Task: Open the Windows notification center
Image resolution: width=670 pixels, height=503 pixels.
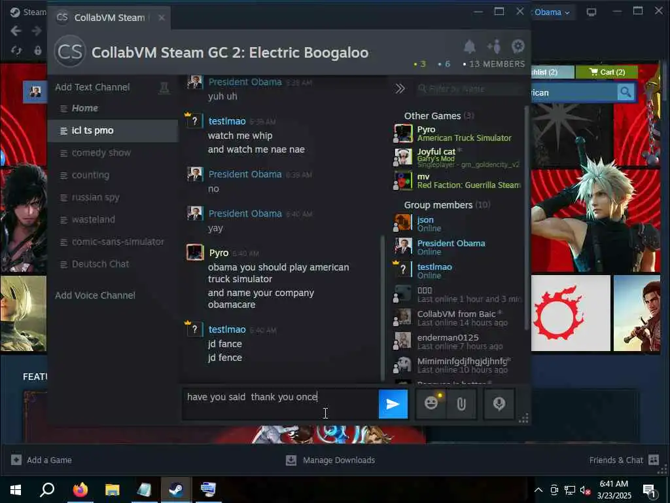Action: [650, 490]
